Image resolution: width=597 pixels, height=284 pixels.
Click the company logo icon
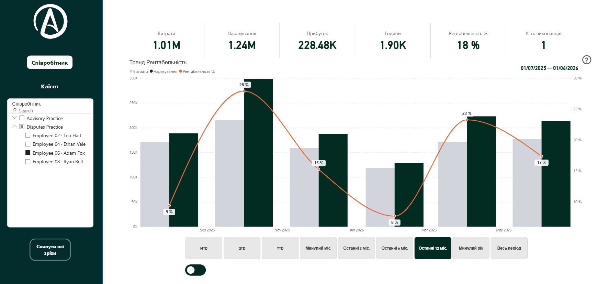50,21
